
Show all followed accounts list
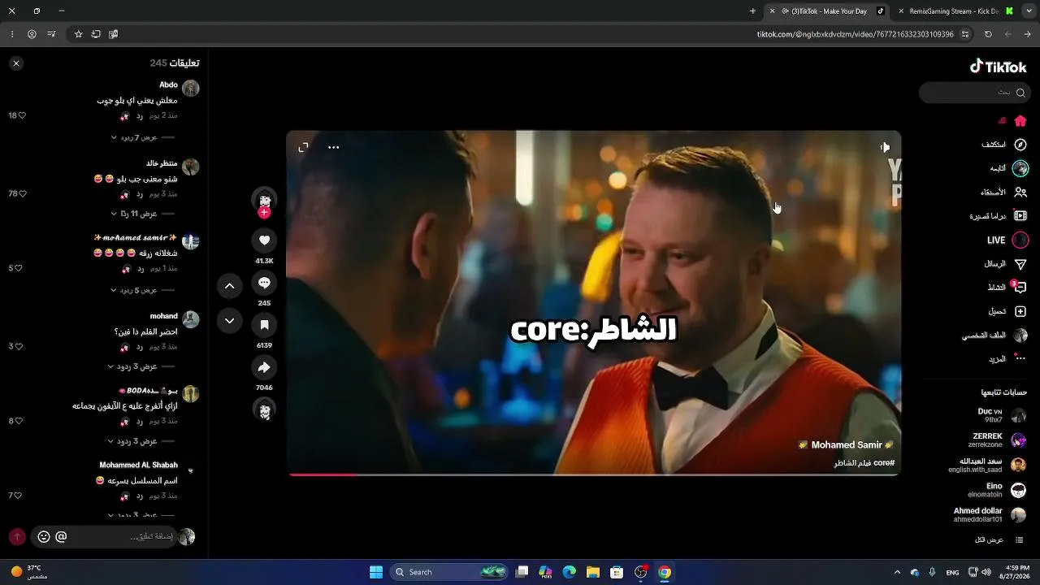[999, 540]
